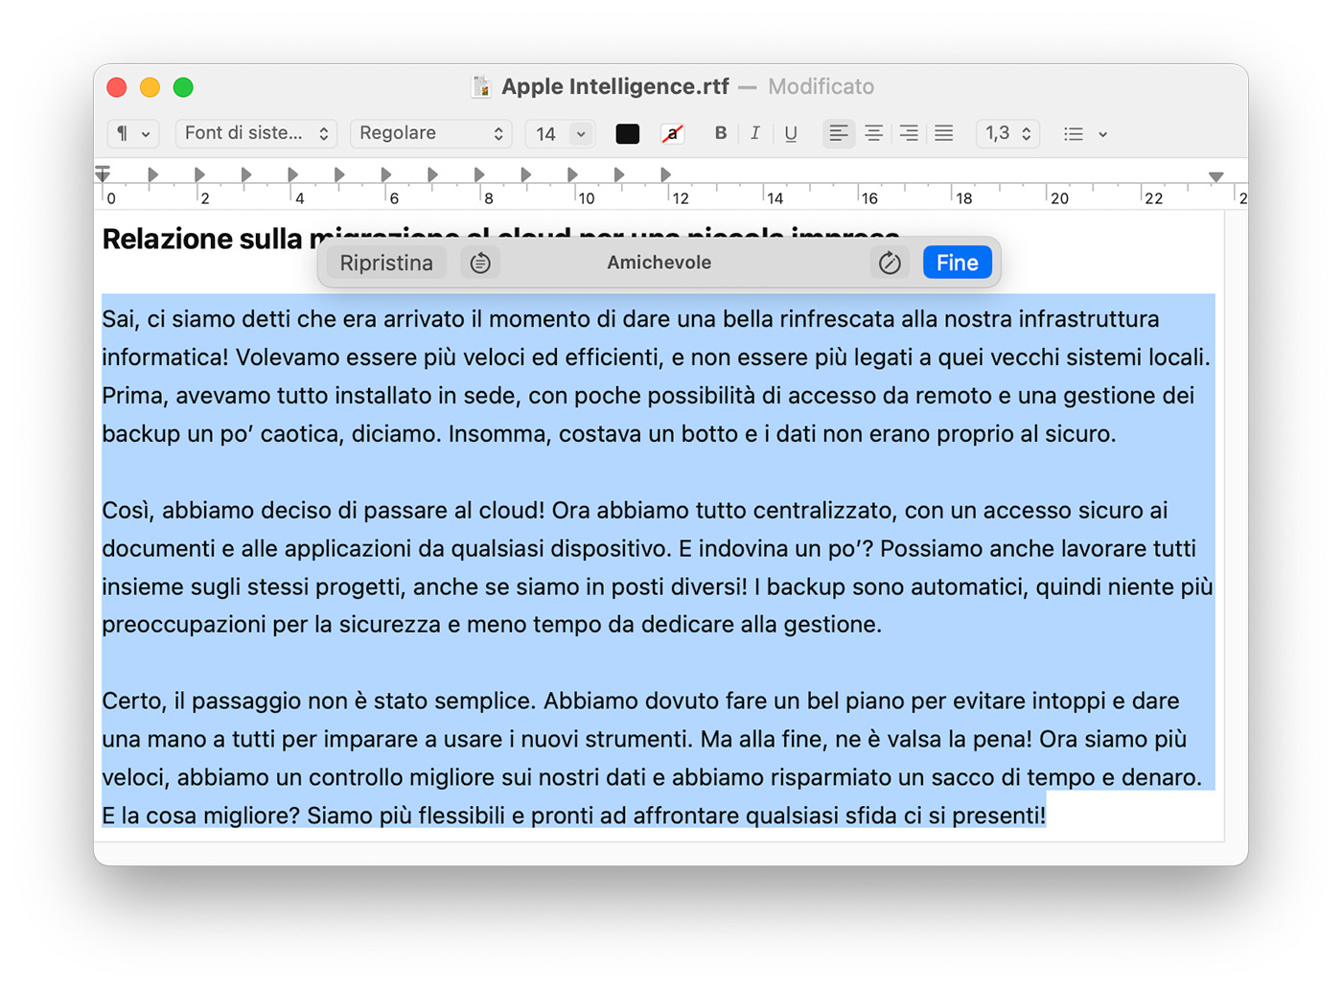Image resolution: width=1342 pixels, height=989 pixels.
Task: Open the paragraph styles dropdown
Action: pos(133,133)
